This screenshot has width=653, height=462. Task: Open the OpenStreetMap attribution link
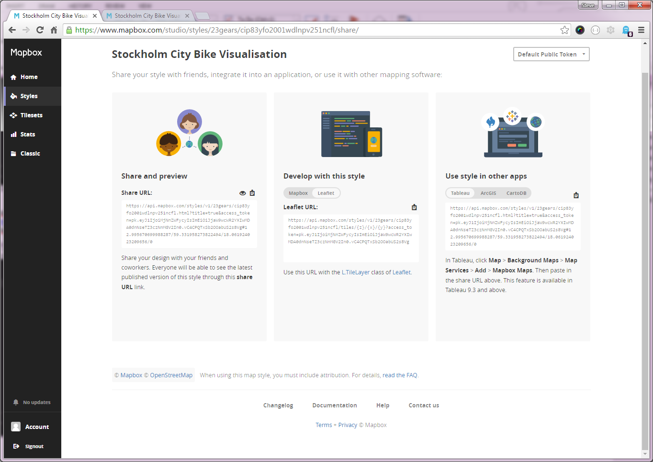tap(169, 375)
